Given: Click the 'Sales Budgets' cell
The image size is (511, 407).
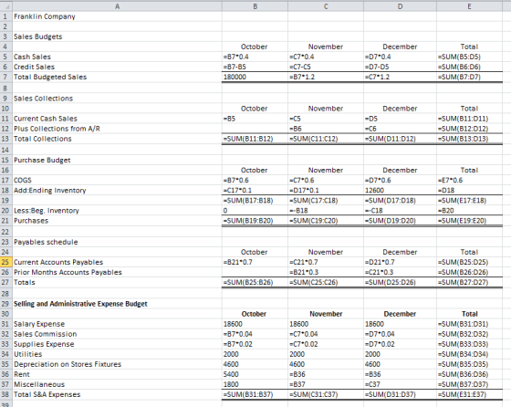Looking at the screenshot, I should point(118,37).
